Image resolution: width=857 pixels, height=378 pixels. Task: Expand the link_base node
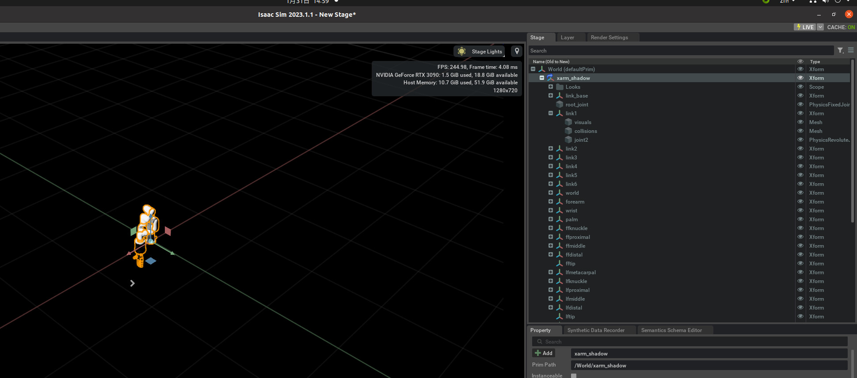[551, 95]
